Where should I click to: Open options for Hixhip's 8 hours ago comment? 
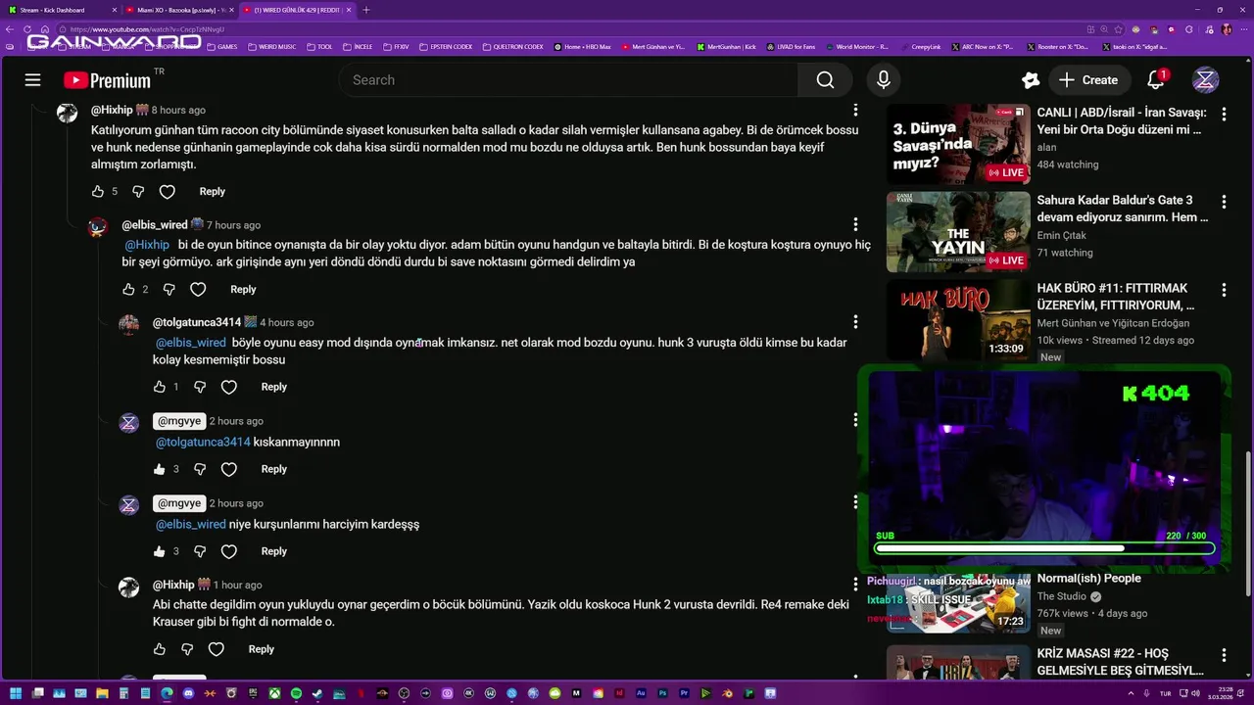click(855, 110)
